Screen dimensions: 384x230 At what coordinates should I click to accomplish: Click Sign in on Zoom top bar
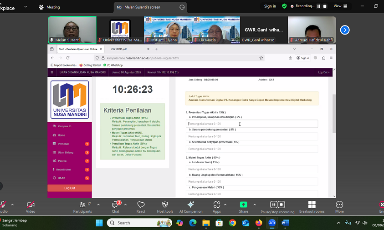click(x=270, y=6)
